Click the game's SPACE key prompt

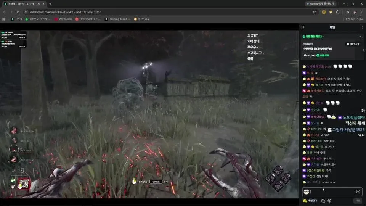(x=156, y=182)
